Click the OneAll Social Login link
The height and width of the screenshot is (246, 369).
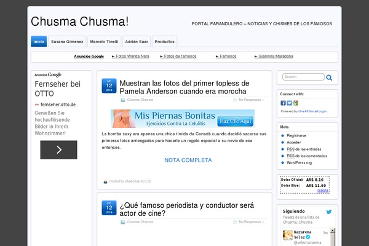click(312, 111)
